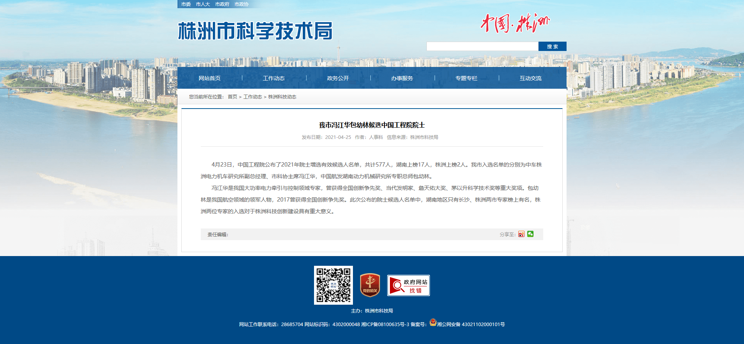
Task: Open 互动交流 navigation item
Action: (530, 78)
